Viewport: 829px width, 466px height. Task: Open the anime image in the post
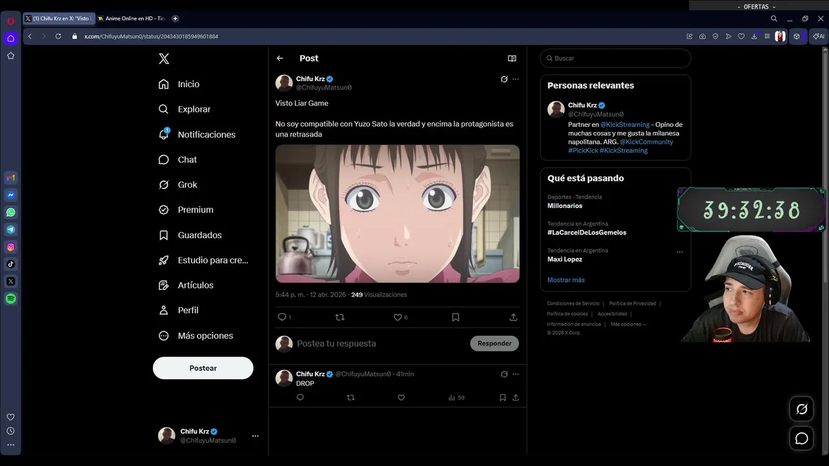pyautogui.click(x=397, y=214)
